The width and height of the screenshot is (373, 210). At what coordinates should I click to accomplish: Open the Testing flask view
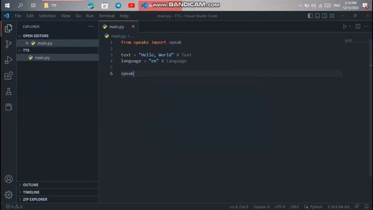(8, 92)
